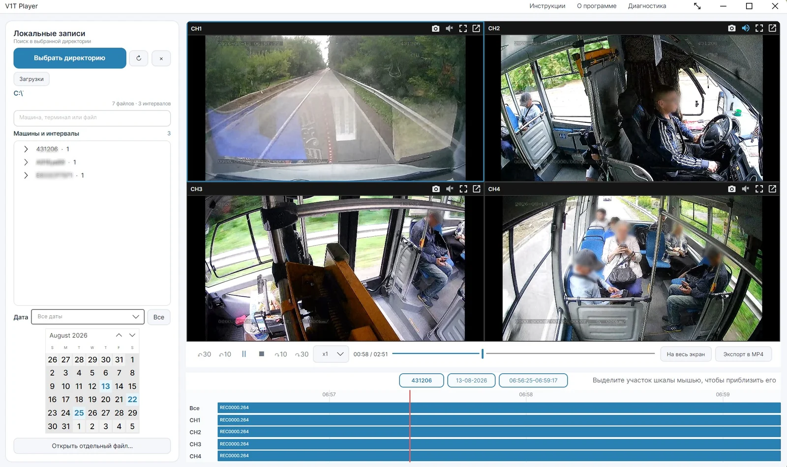Mute the CH2 audio speaker
787x467 pixels.
pos(745,28)
